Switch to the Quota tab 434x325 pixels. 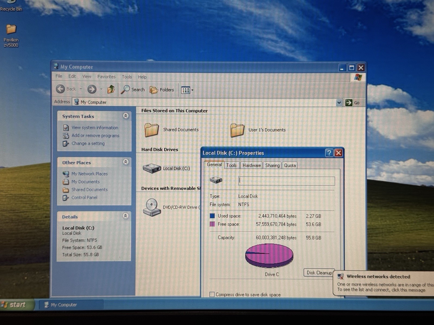(290, 165)
